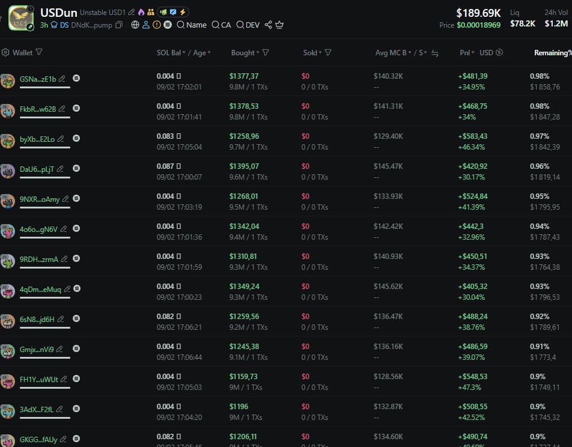The width and height of the screenshot is (572, 447).
Task: Sort by SOL Bal
Action: 171,52
